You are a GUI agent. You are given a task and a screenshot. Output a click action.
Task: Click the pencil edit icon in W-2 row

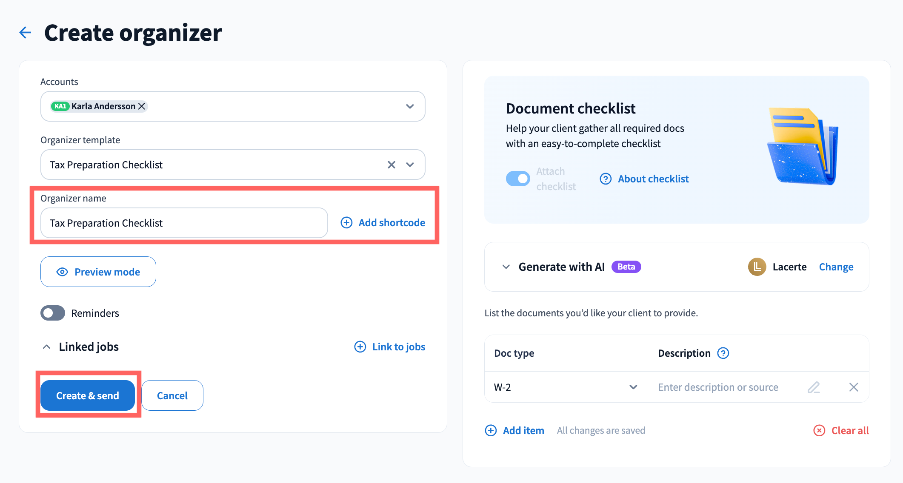coord(813,387)
